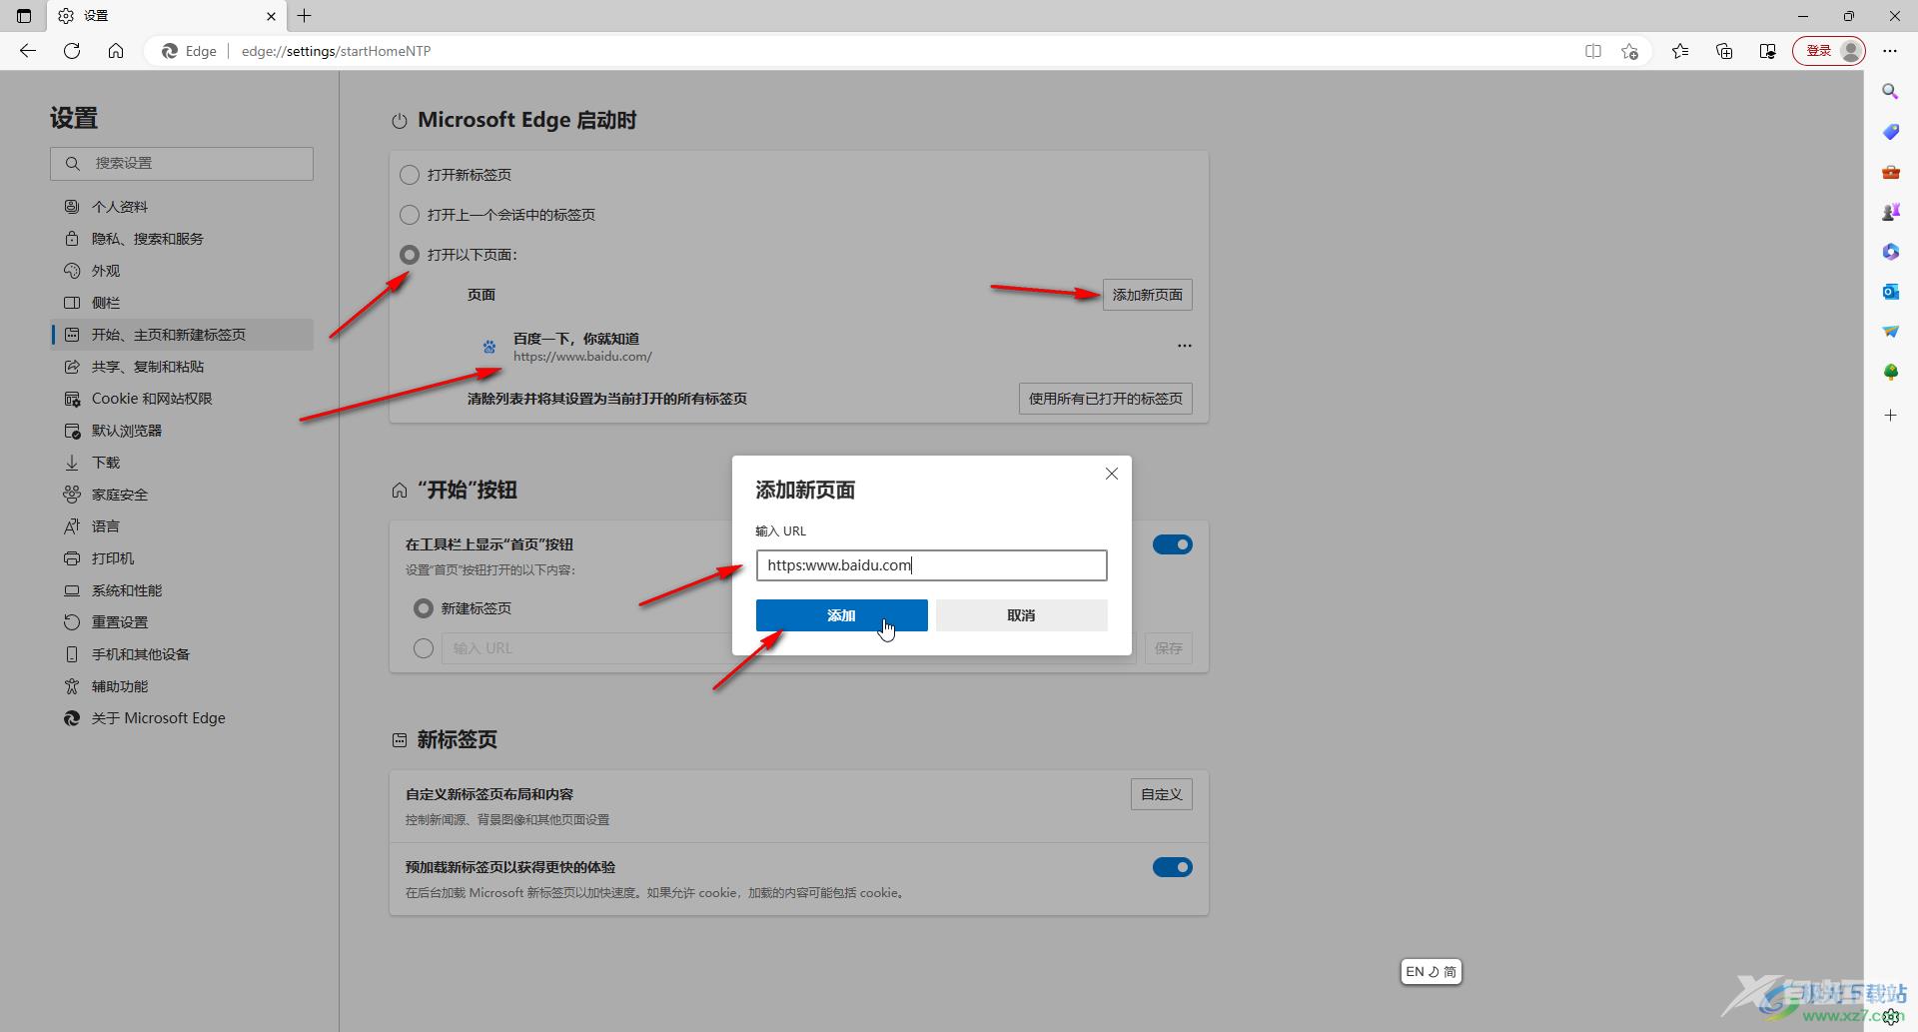
Task: Click the EN 简 input method indicator
Action: 1431,971
